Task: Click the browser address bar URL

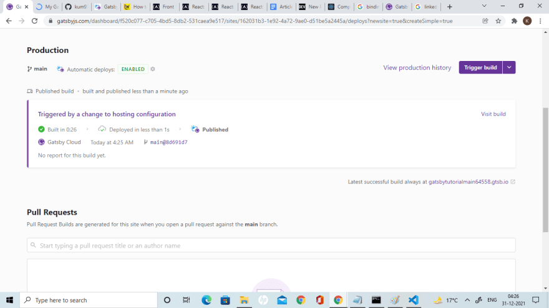Action: (x=255, y=21)
